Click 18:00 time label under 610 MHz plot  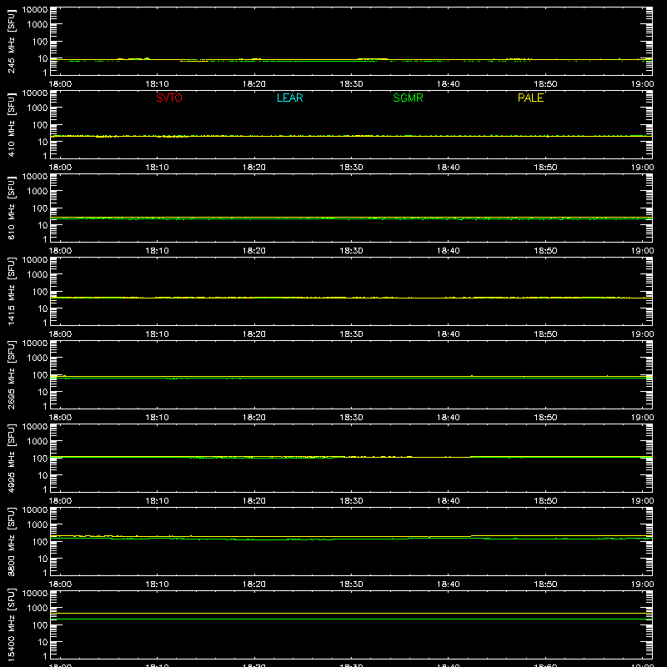tap(60, 251)
